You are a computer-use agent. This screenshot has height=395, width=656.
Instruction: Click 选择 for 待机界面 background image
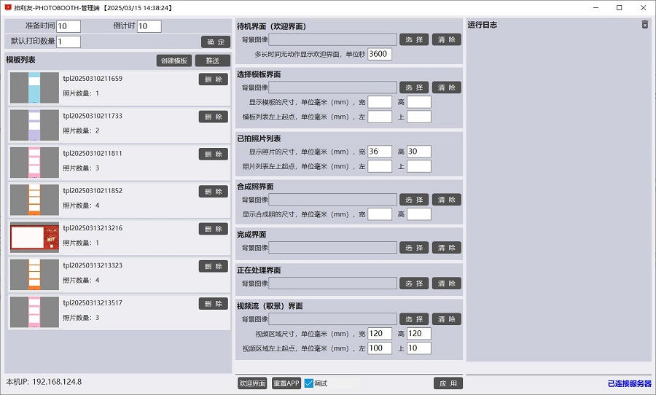414,40
